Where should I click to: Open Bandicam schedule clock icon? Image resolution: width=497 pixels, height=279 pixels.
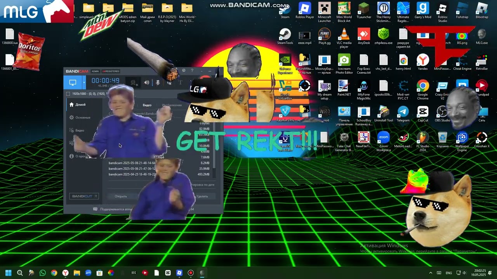tap(184, 71)
